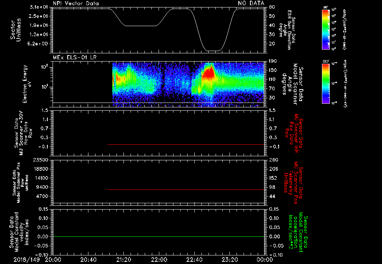Click the DEF scale units label "ergs/(cm**2-sr-sec-eV)"
Screen dimensions: 382x264
[x=345, y=84]
